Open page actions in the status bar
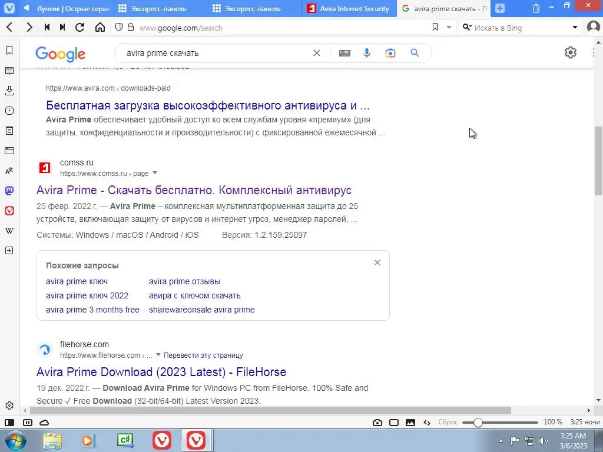Screen dimensions: 603x452 [x=427, y=423]
